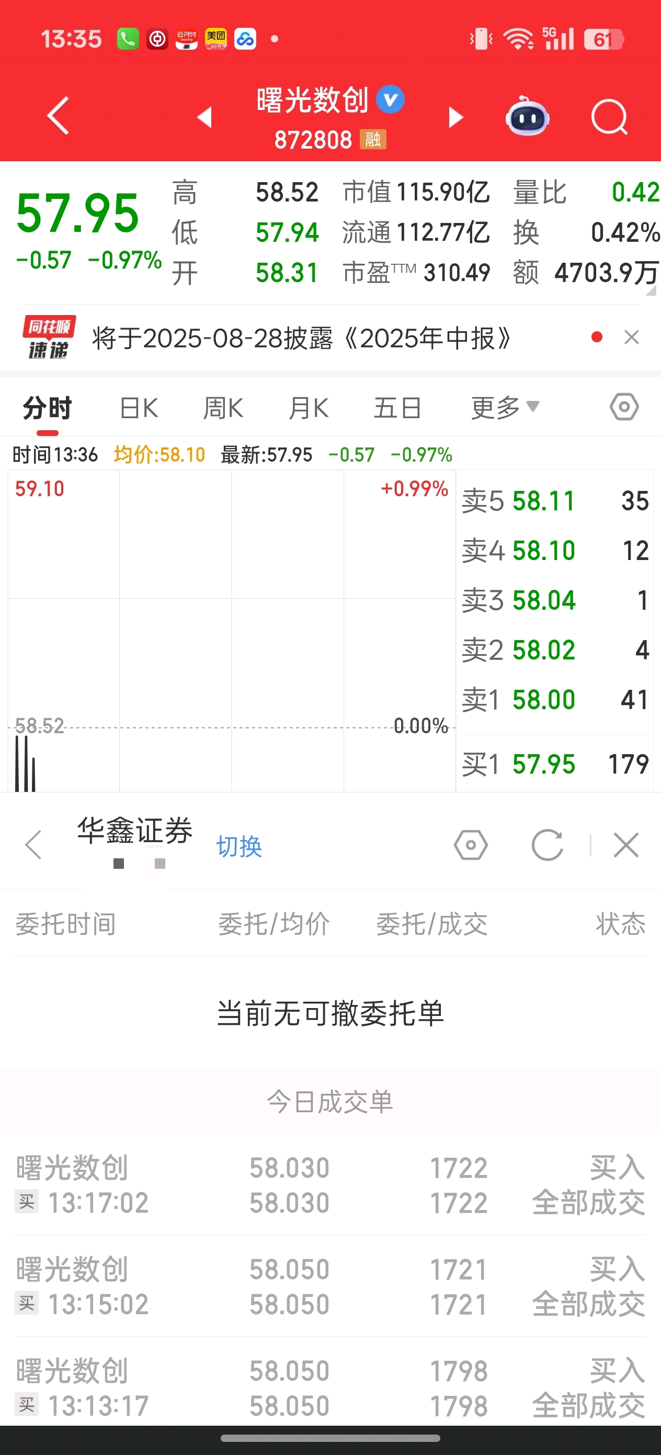Select 卖3 price 58.04 row

pyautogui.click(x=555, y=600)
